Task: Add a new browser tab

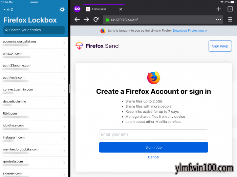Action: coord(219,9)
